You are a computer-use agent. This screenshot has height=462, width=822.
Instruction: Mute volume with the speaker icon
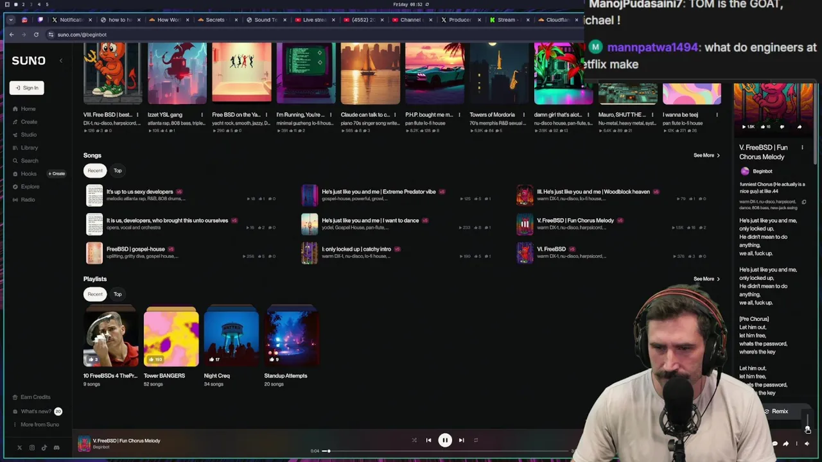[x=807, y=443]
